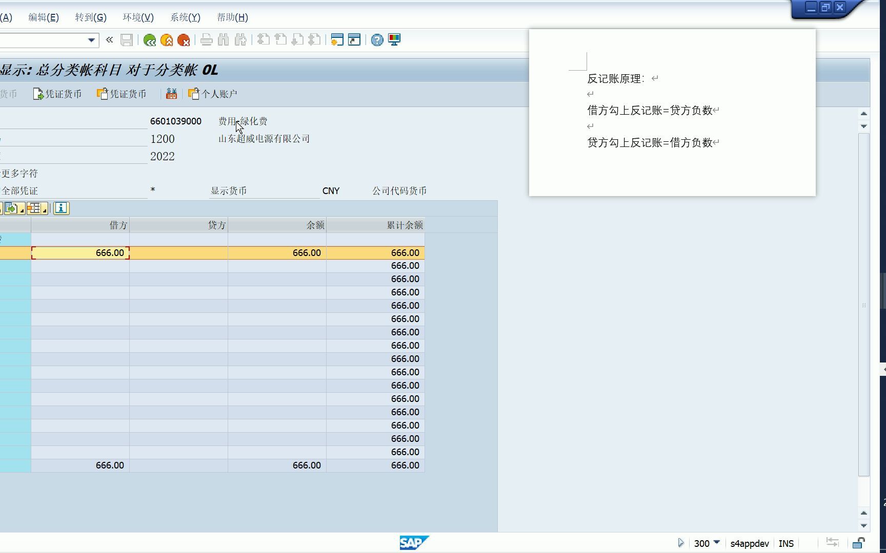Go to Last Page icon
This screenshot has height=553, width=886.
[x=314, y=40]
